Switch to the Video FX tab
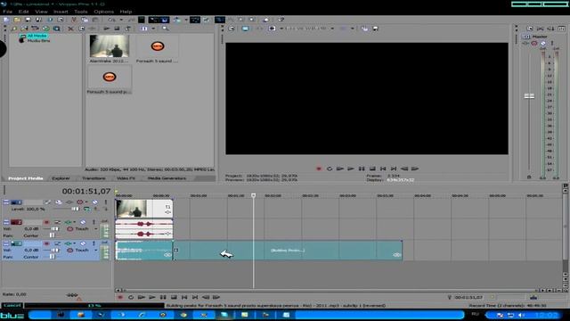The width and height of the screenshot is (570, 321). (x=126, y=178)
